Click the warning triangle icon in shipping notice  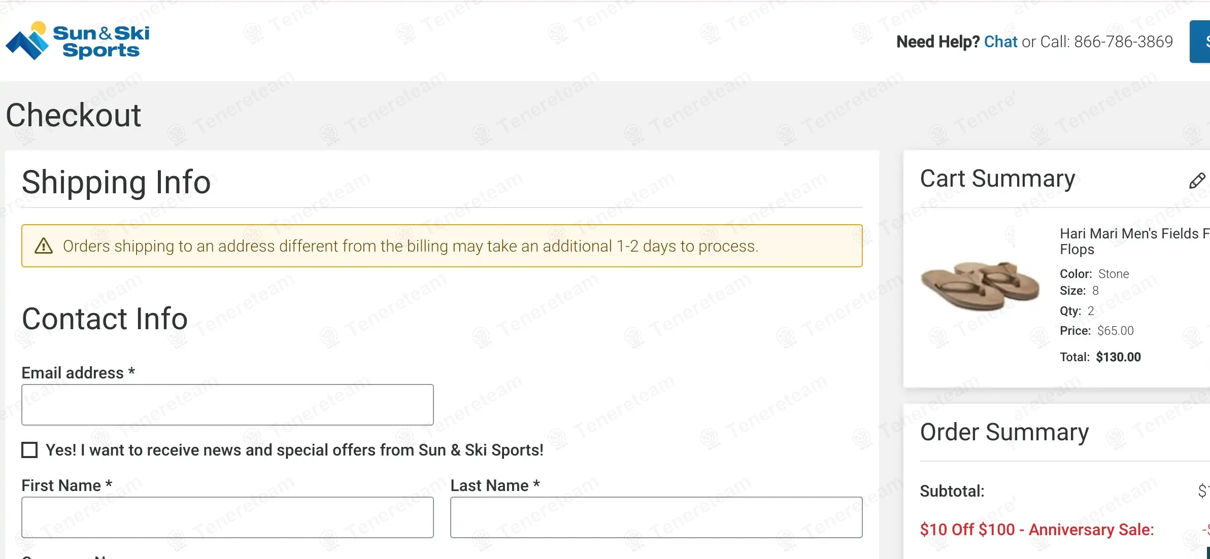click(44, 246)
